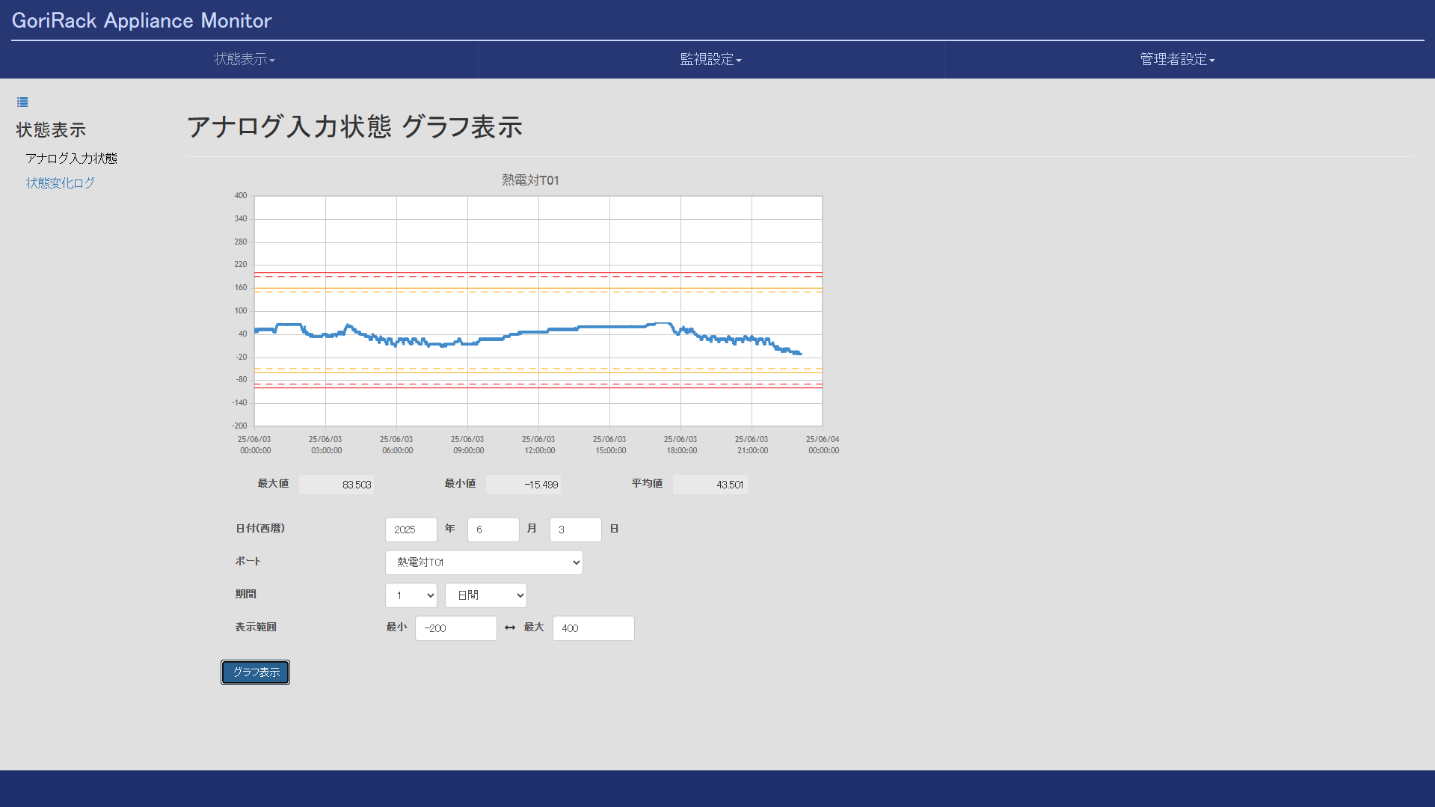
Task: Focus the 最小 display range field
Action: [456, 628]
